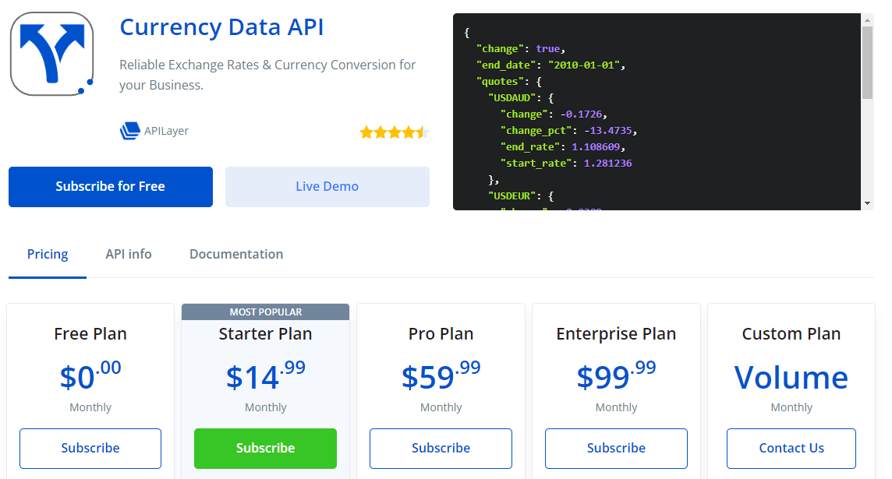Image resolution: width=892 pixels, height=479 pixels.
Task: Open the Live Demo
Action: click(x=327, y=186)
